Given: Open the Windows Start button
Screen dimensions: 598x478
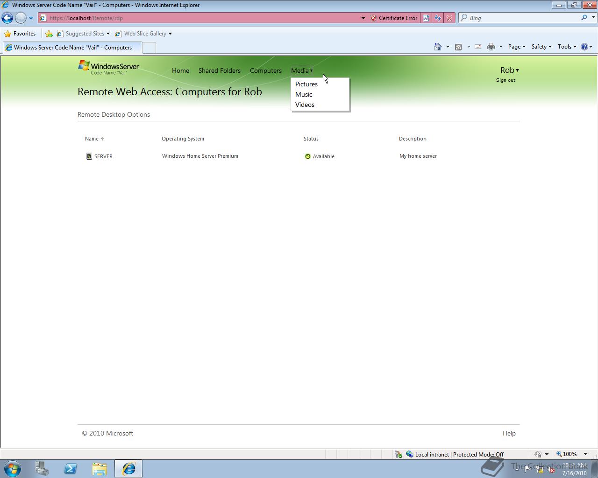Looking at the screenshot, I should coord(12,469).
